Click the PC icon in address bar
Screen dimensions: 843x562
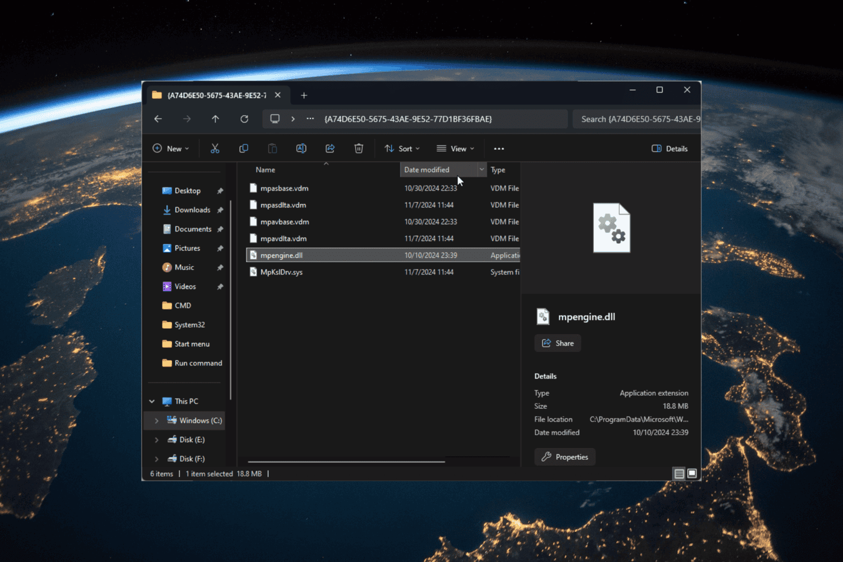(275, 119)
